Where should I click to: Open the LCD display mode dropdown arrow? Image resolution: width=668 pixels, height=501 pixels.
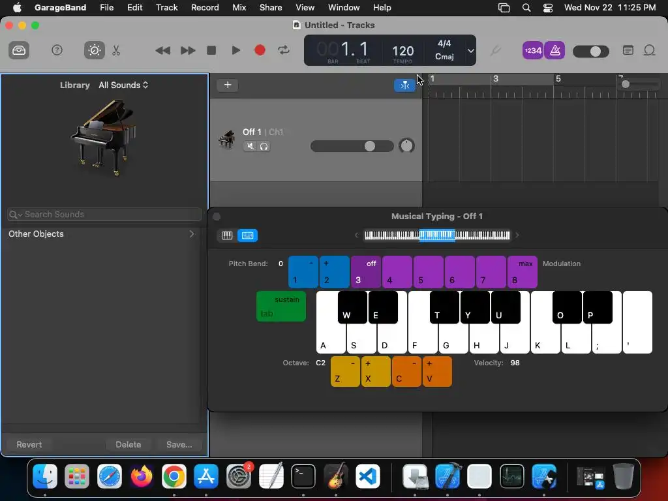470,51
